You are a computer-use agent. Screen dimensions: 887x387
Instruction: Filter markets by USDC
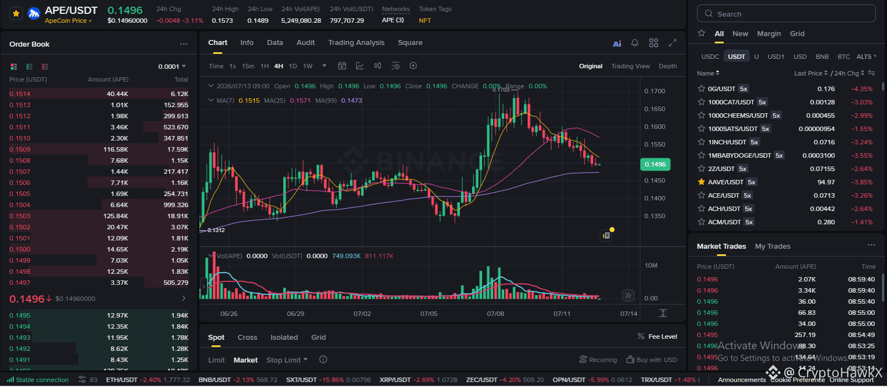(710, 57)
